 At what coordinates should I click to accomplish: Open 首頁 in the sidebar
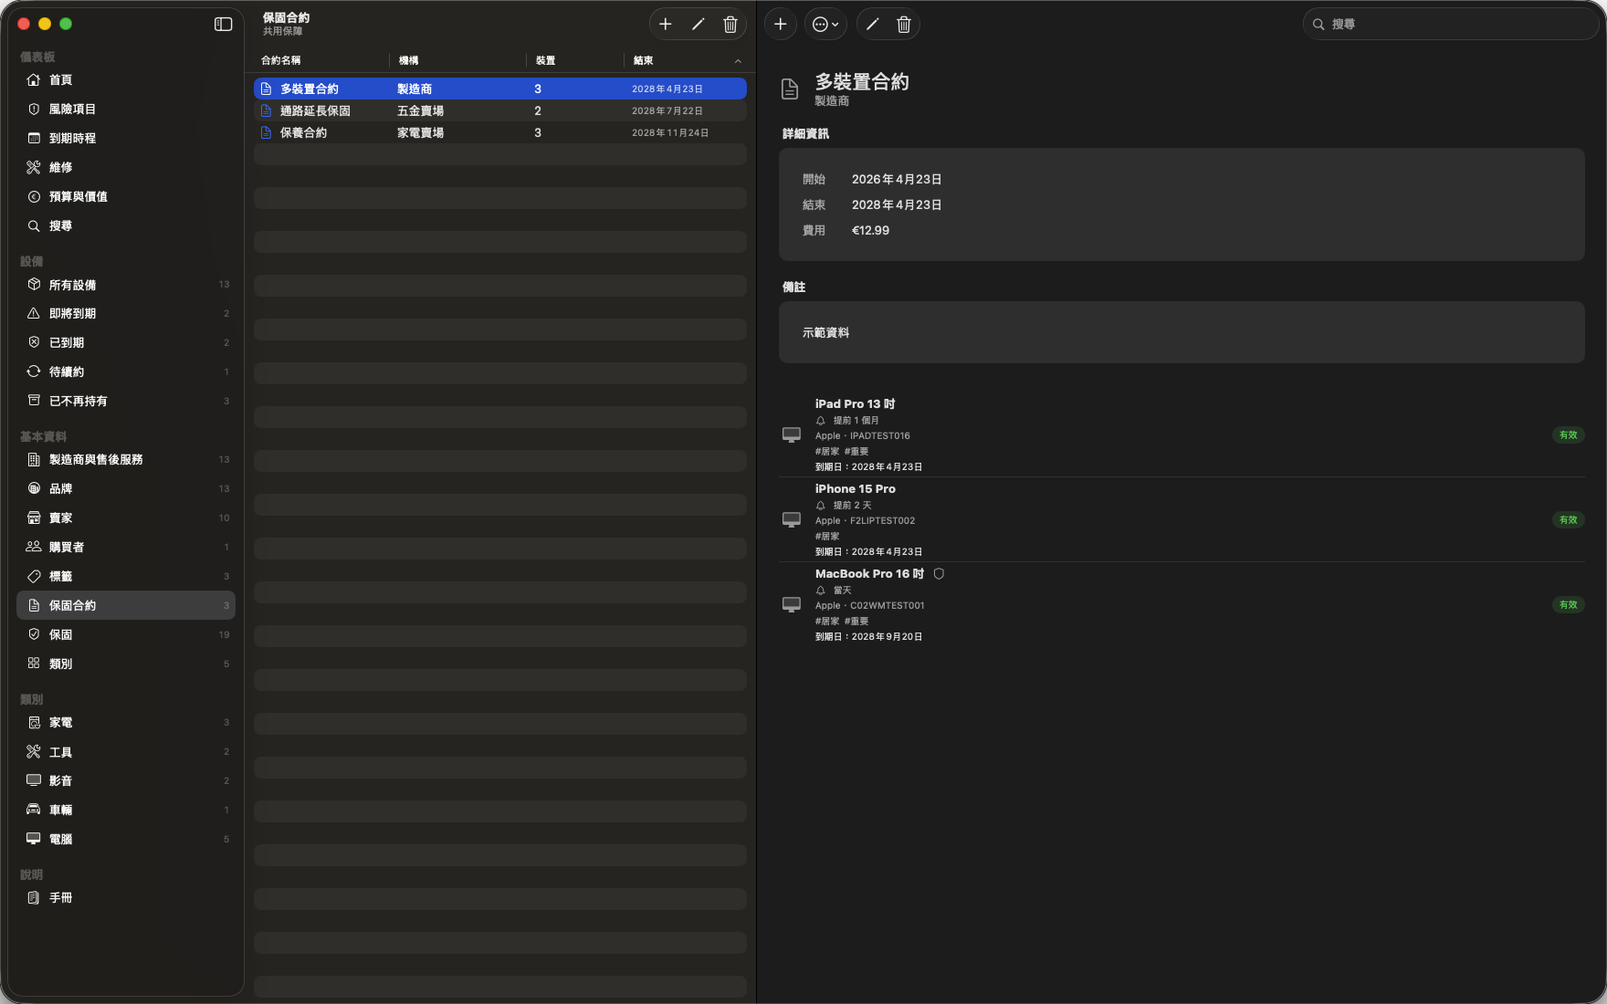tap(126, 80)
